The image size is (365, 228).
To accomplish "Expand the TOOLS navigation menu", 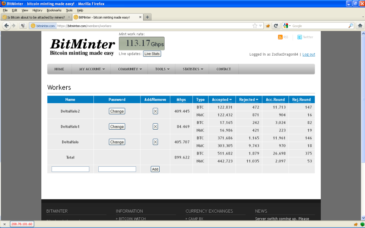I will (162, 69).
